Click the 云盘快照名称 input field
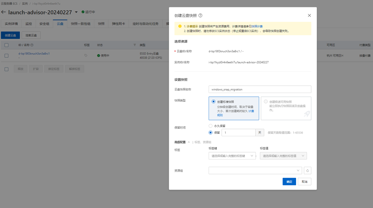Viewport: 373px width, 208px height. point(260,89)
